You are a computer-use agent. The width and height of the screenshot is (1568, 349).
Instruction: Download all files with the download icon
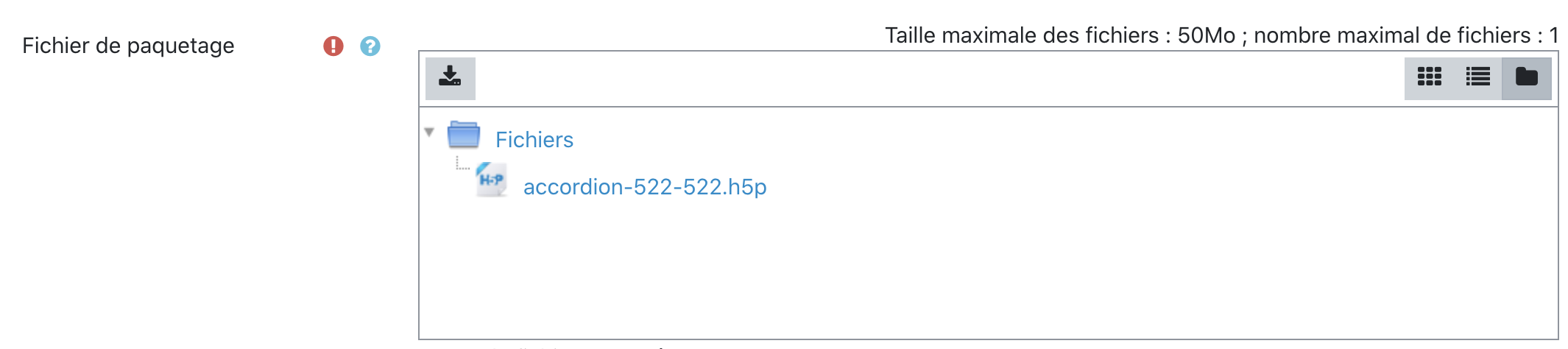pos(450,78)
